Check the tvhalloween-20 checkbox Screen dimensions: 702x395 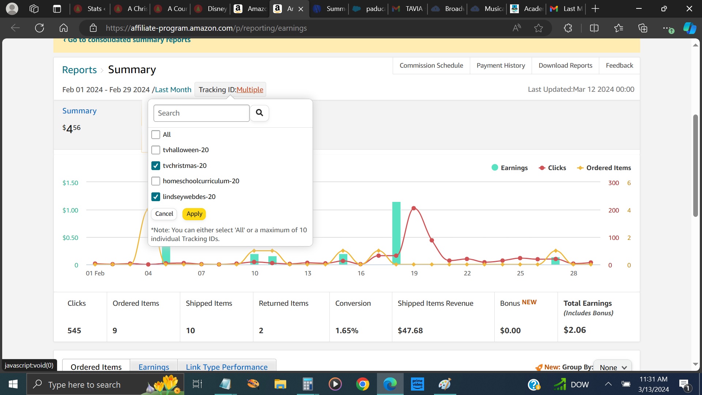click(x=156, y=150)
